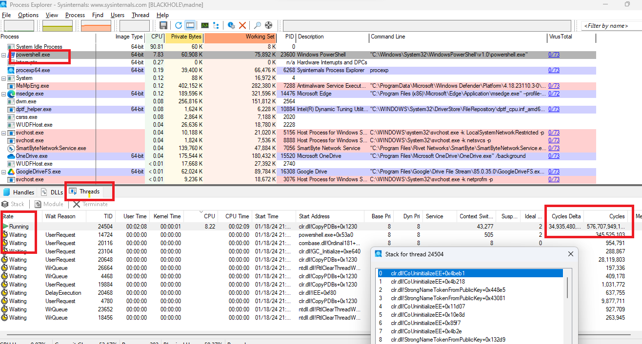Screen dimensions: 642x344
Task: Collapse the first svchost.exe tree node
Action: coord(4,133)
